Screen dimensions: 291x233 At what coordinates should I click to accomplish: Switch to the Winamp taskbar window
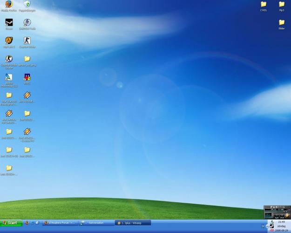click(133, 223)
